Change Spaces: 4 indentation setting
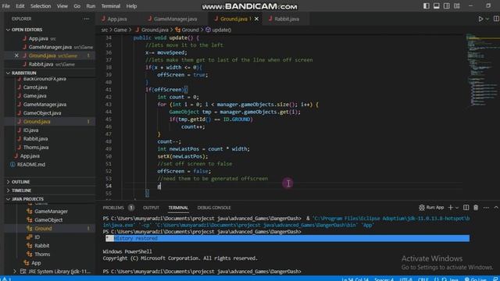Image resolution: width=500 pixels, height=281 pixels. tap(384, 279)
